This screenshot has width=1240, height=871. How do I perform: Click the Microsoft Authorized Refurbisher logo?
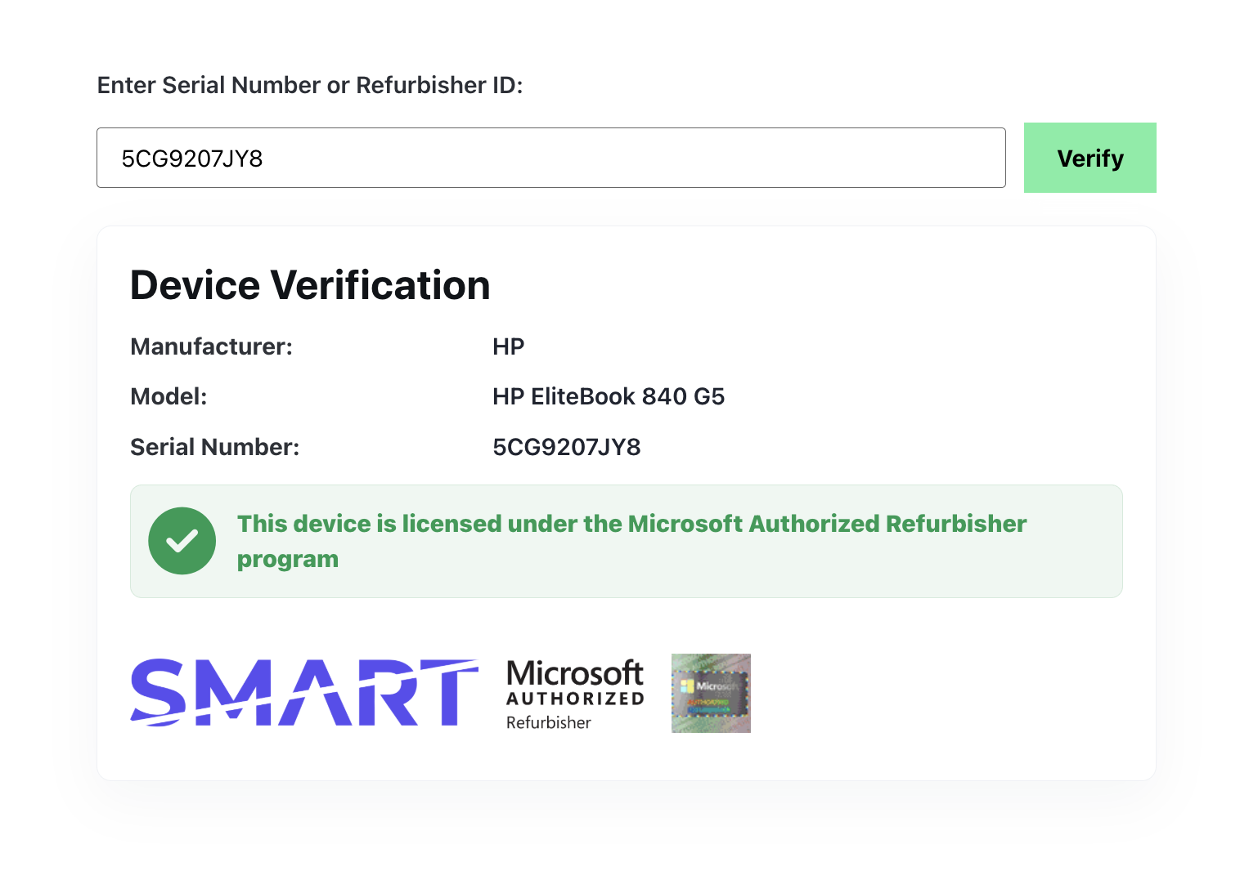tap(573, 693)
